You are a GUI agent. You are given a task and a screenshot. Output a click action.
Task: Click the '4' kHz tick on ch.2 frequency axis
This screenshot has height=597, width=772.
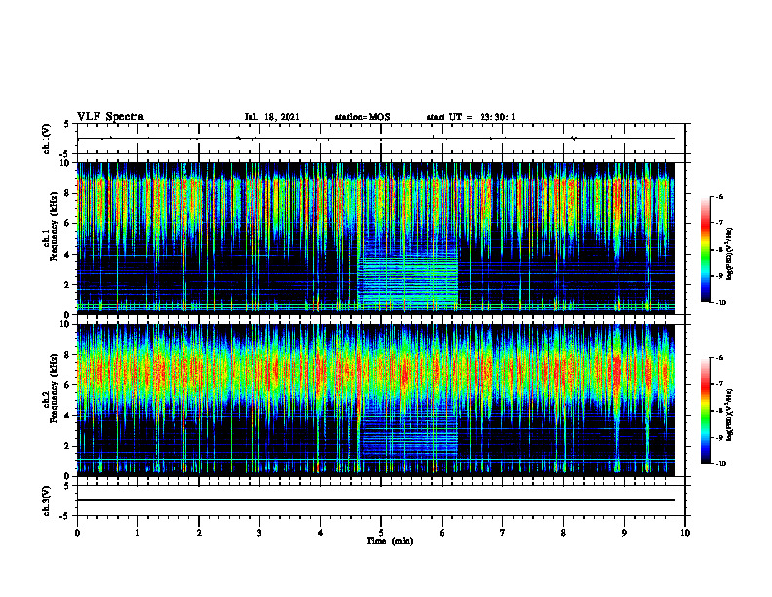click(x=68, y=416)
